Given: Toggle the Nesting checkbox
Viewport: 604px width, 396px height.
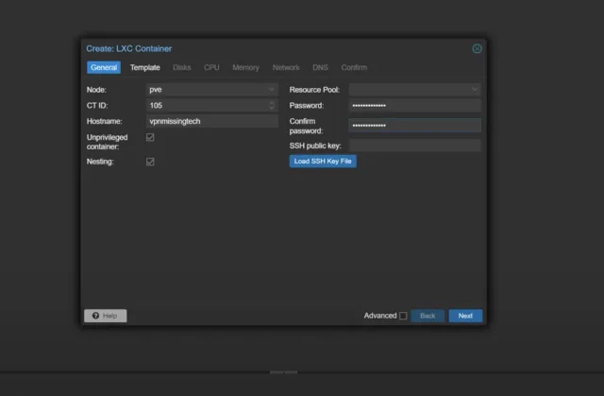Looking at the screenshot, I should (150, 162).
